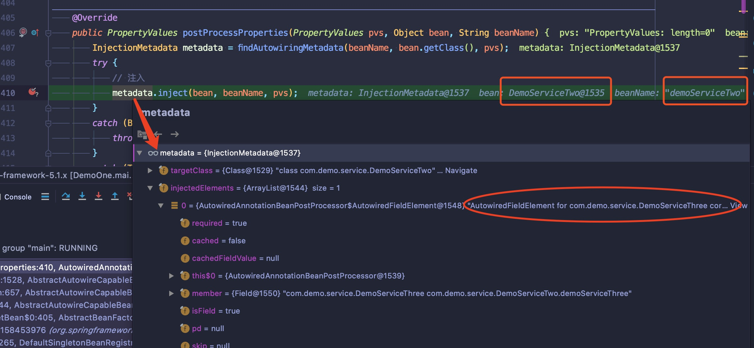Click the back arrow in metadata popup
This screenshot has width=754, height=348.
pyautogui.click(x=158, y=134)
